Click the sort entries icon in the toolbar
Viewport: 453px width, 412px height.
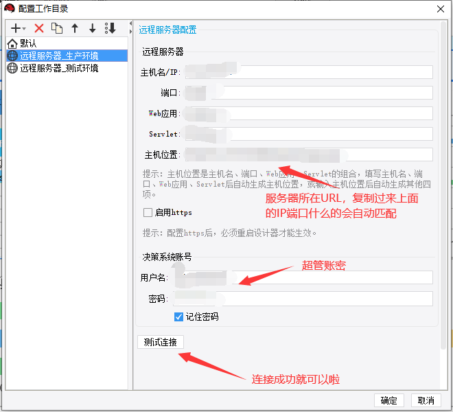pyautogui.click(x=111, y=28)
